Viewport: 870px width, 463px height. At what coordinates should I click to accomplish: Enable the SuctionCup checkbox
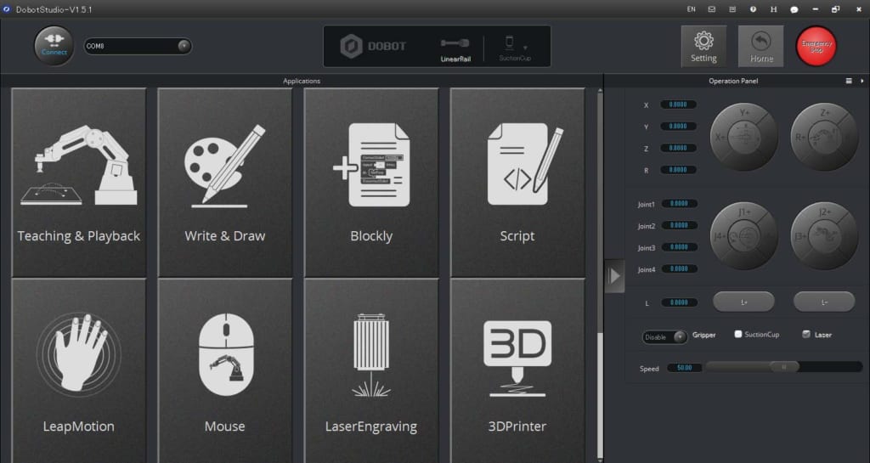[738, 334]
